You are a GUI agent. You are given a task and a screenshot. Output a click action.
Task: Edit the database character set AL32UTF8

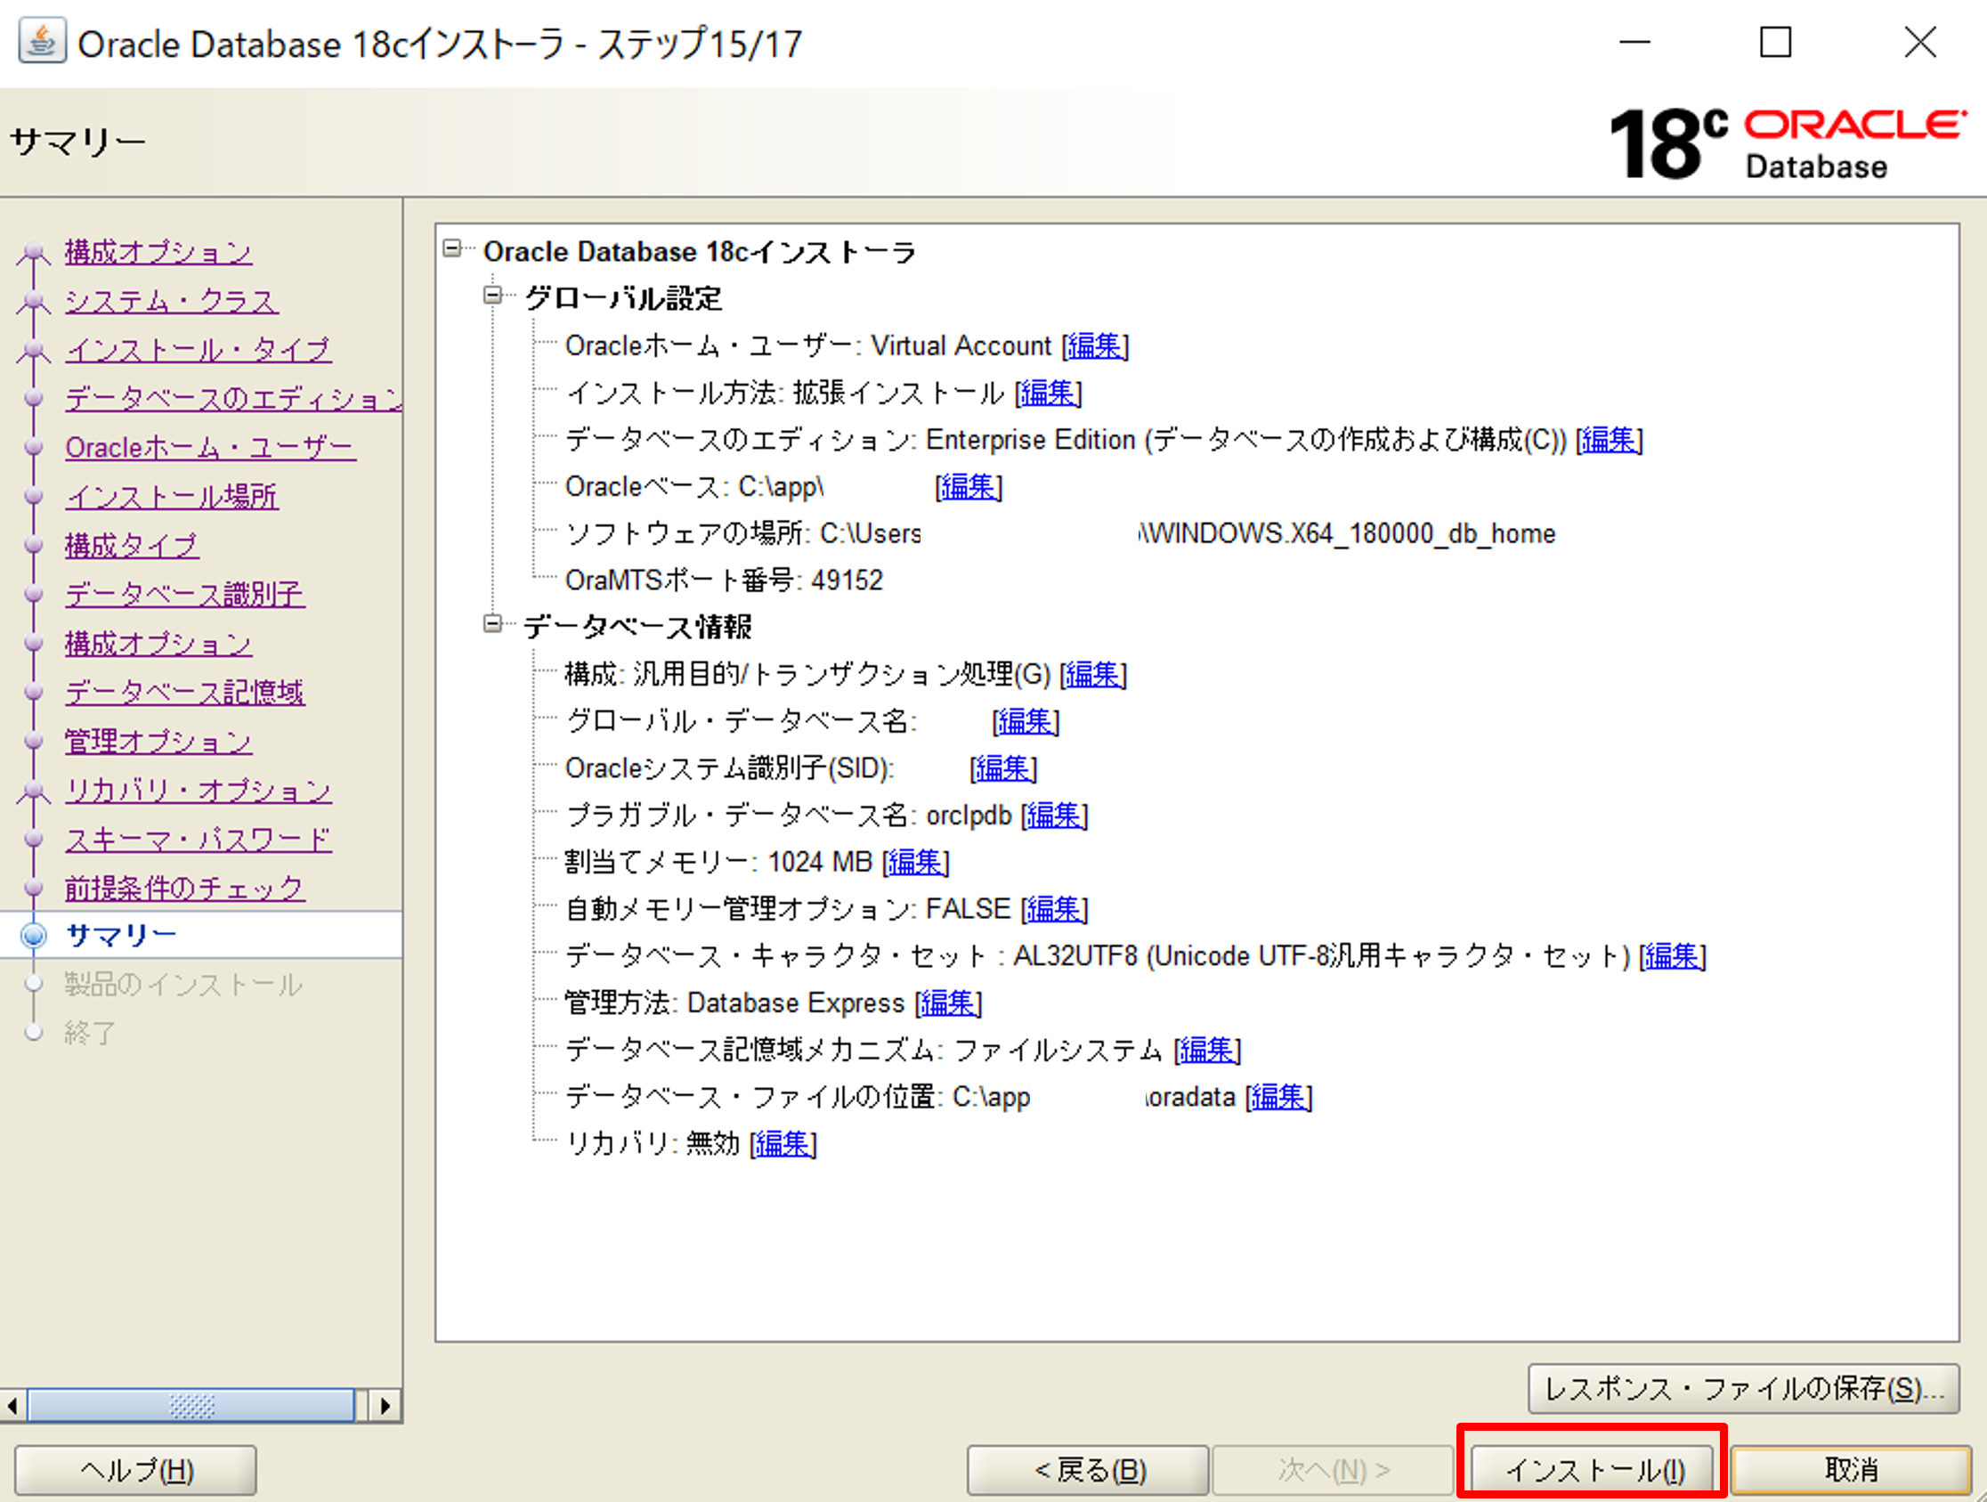coord(1672,957)
